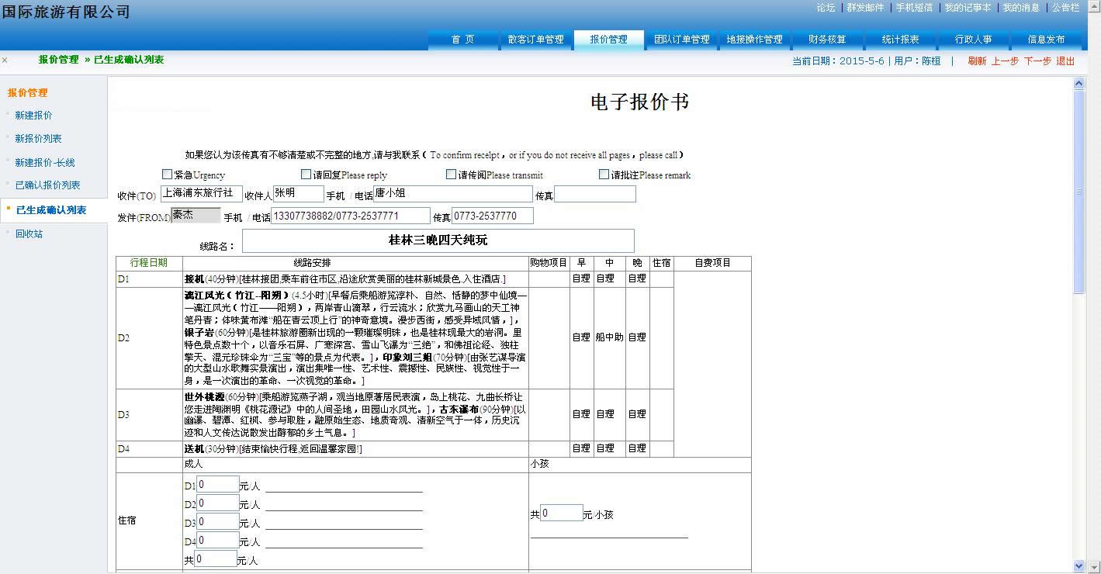Click the D1 住宿 price field
Image resolution: width=1101 pixels, height=574 pixels.
click(217, 485)
